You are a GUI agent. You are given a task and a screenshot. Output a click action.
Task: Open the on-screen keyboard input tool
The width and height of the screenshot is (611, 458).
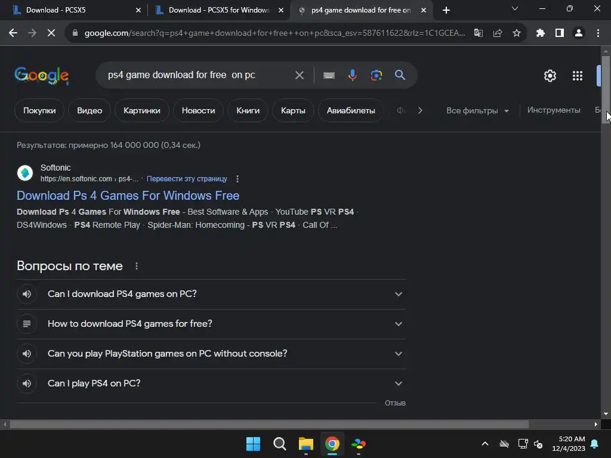point(329,75)
